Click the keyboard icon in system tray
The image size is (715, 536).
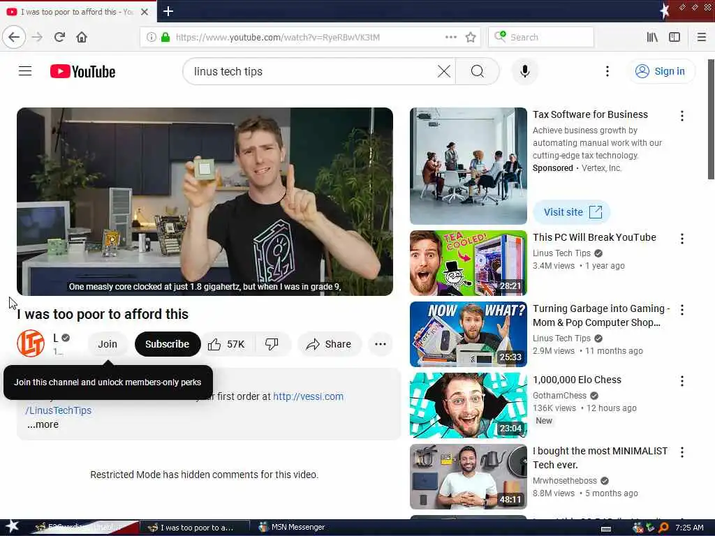[x=606, y=529]
